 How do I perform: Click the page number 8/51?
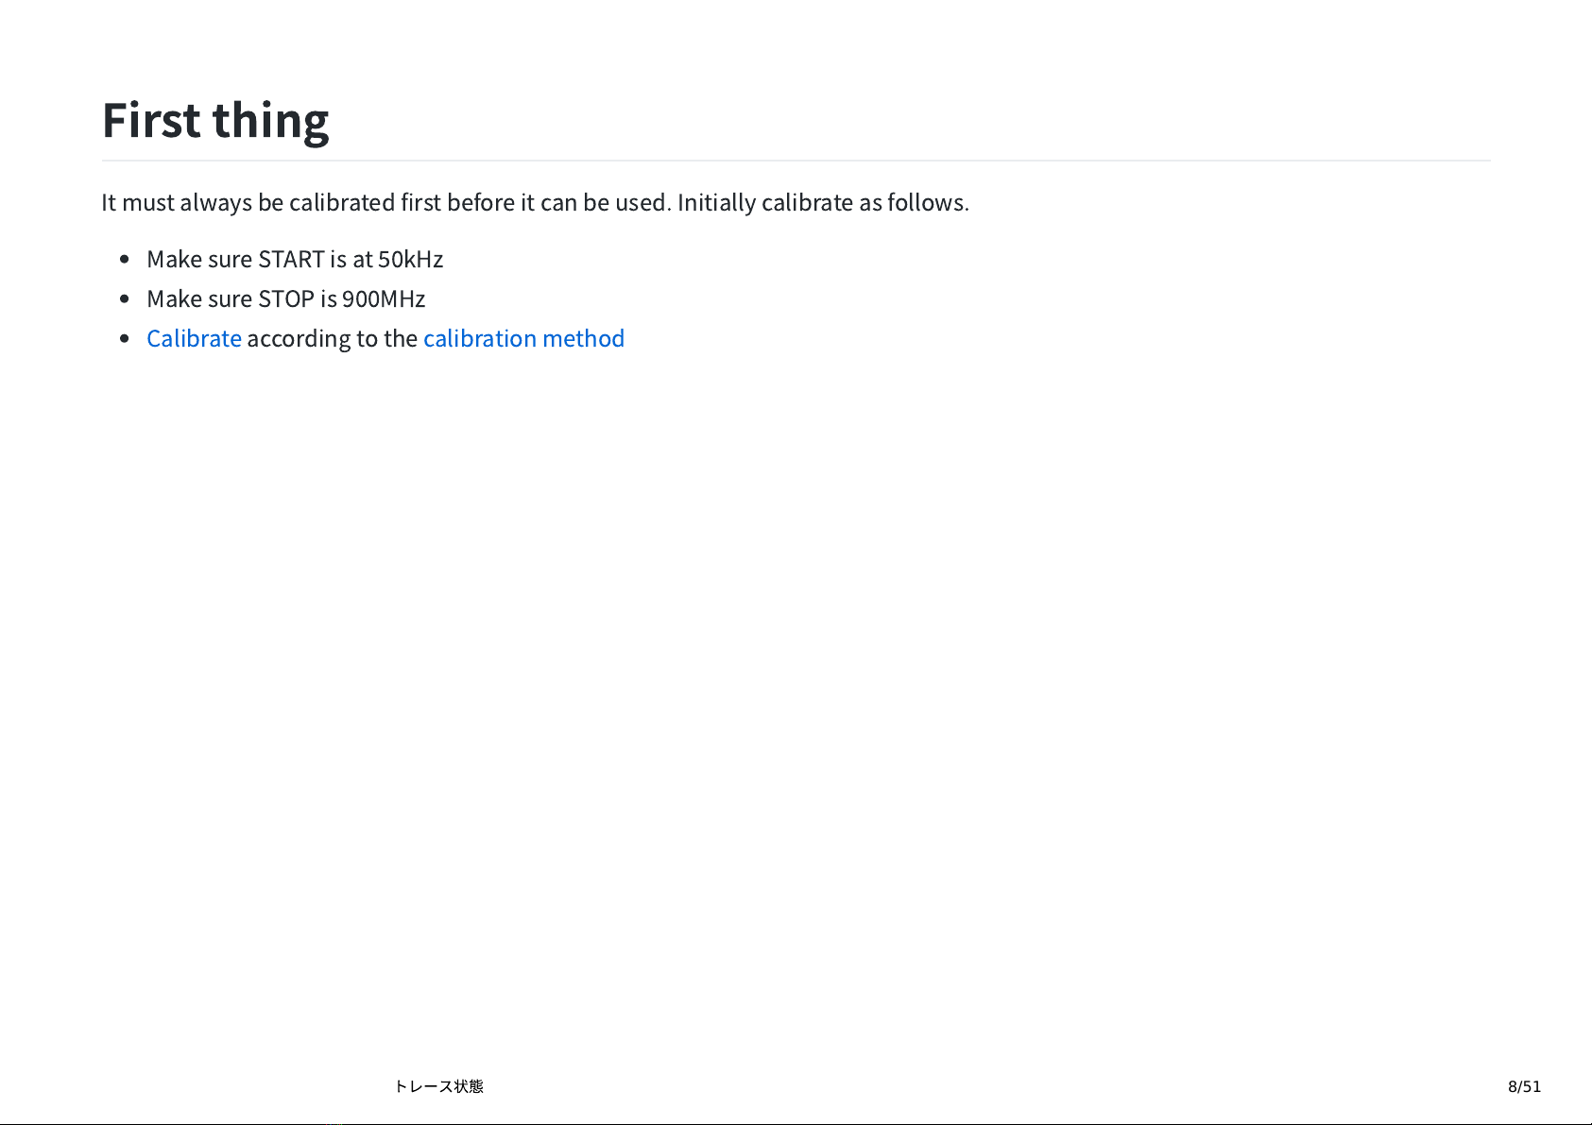[1524, 1086]
